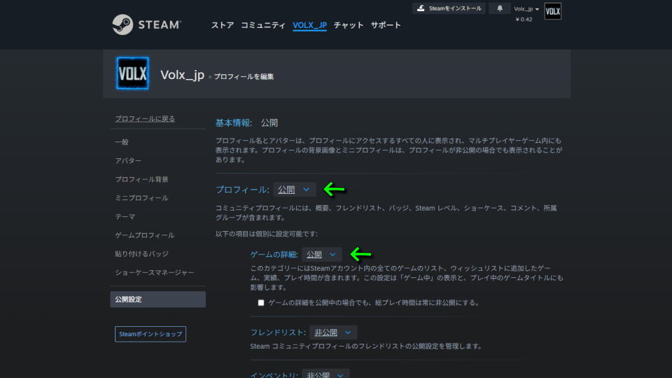Image resolution: width=672 pixels, height=378 pixels.
Task: Open the Volx_jp account dropdown
Action: [526, 9]
